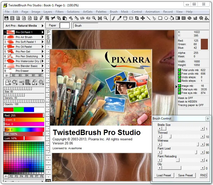213x185 pixels.
Task: Open the arrow beside Pro Pen Gel
Action: tap(42, 52)
